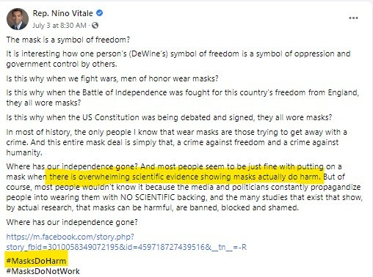Click the Battle of Independence paragraph
373x277 pixels.
pyautogui.click(x=183, y=97)
